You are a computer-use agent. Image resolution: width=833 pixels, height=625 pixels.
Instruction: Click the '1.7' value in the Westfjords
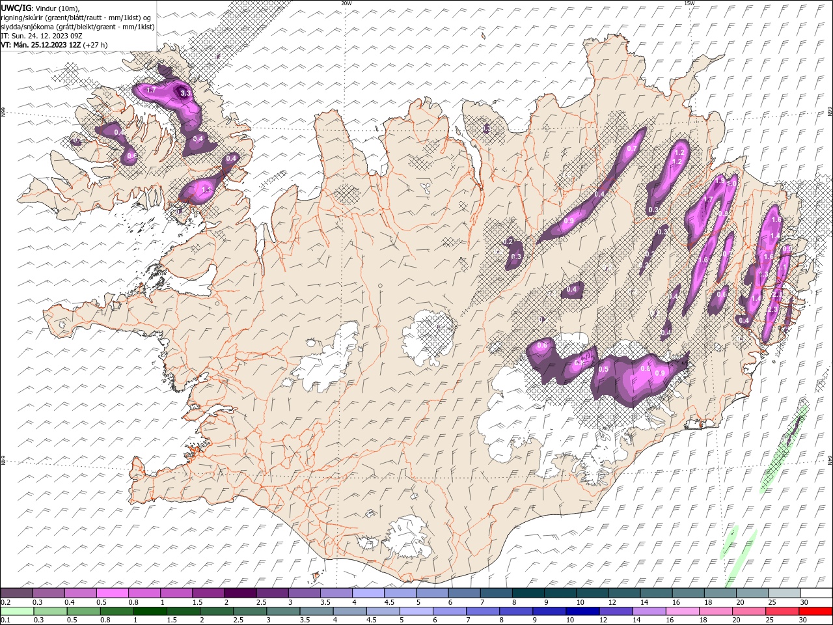(151, 90)
